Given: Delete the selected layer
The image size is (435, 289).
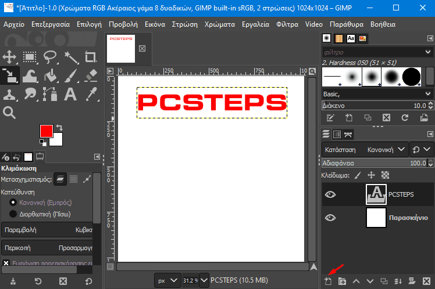Looking at the screenshot, I should [x=426, y=281].
